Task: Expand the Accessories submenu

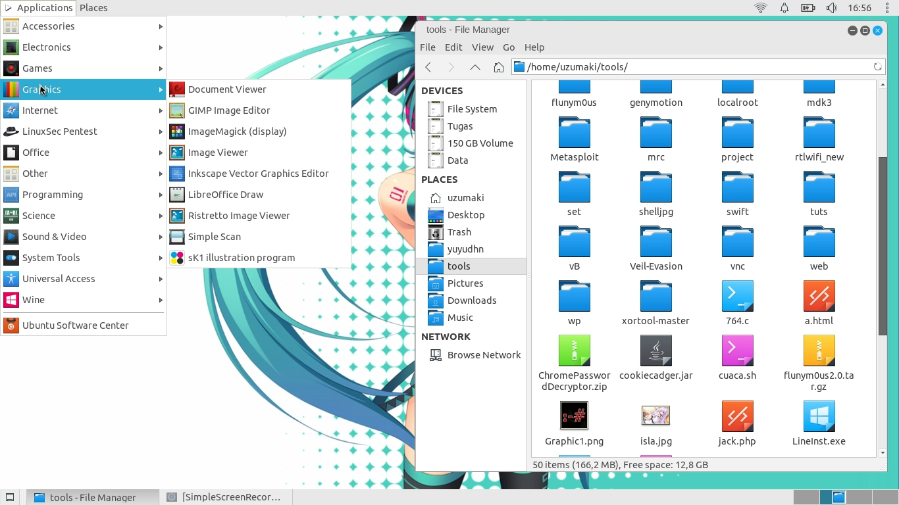Action: pos(84,26)
